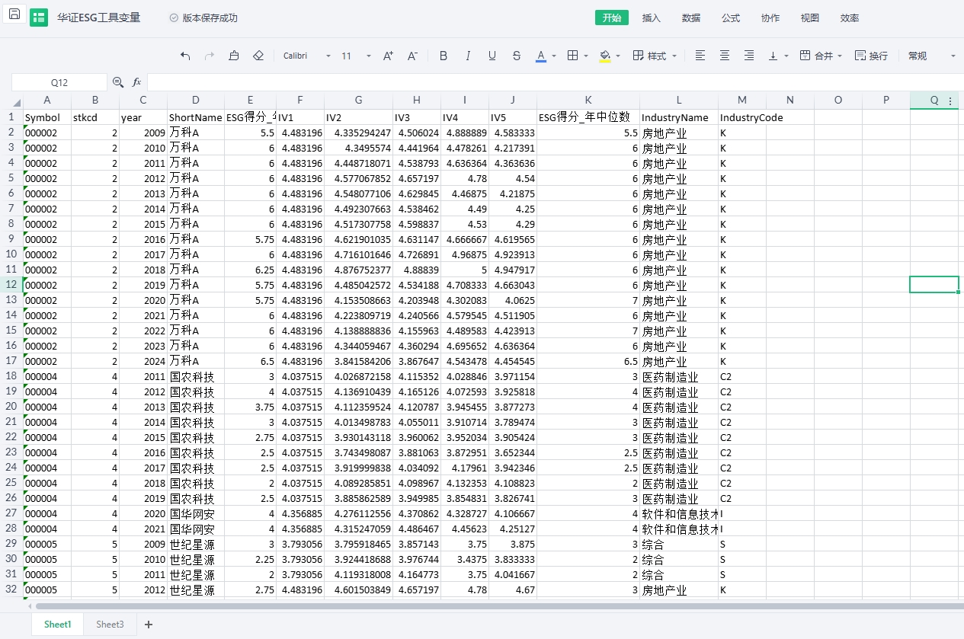The image size is (964, 639).
Task: Click the zoom magnifier icon by name box
Action: pos(118,82)
